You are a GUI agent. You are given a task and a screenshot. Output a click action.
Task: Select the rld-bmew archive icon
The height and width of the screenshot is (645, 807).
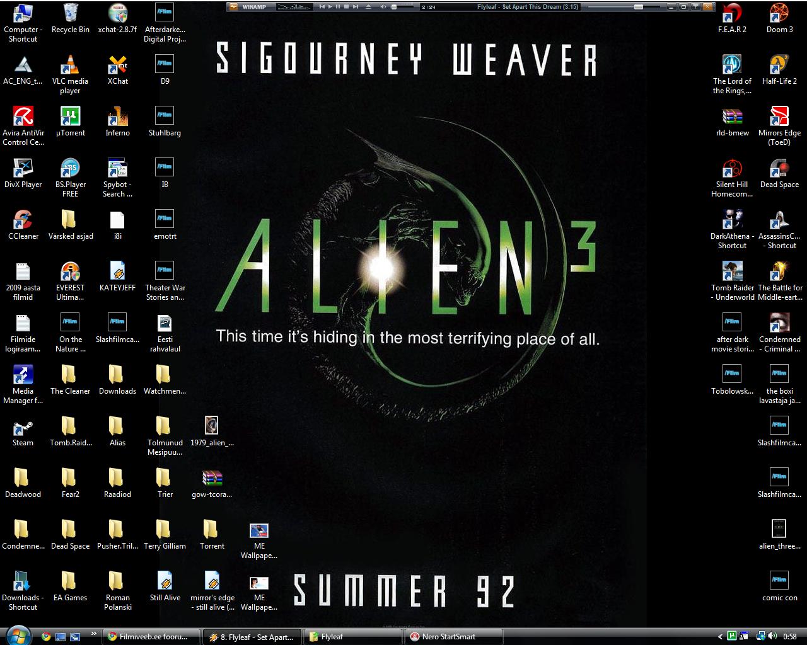[x=732, y=122]
